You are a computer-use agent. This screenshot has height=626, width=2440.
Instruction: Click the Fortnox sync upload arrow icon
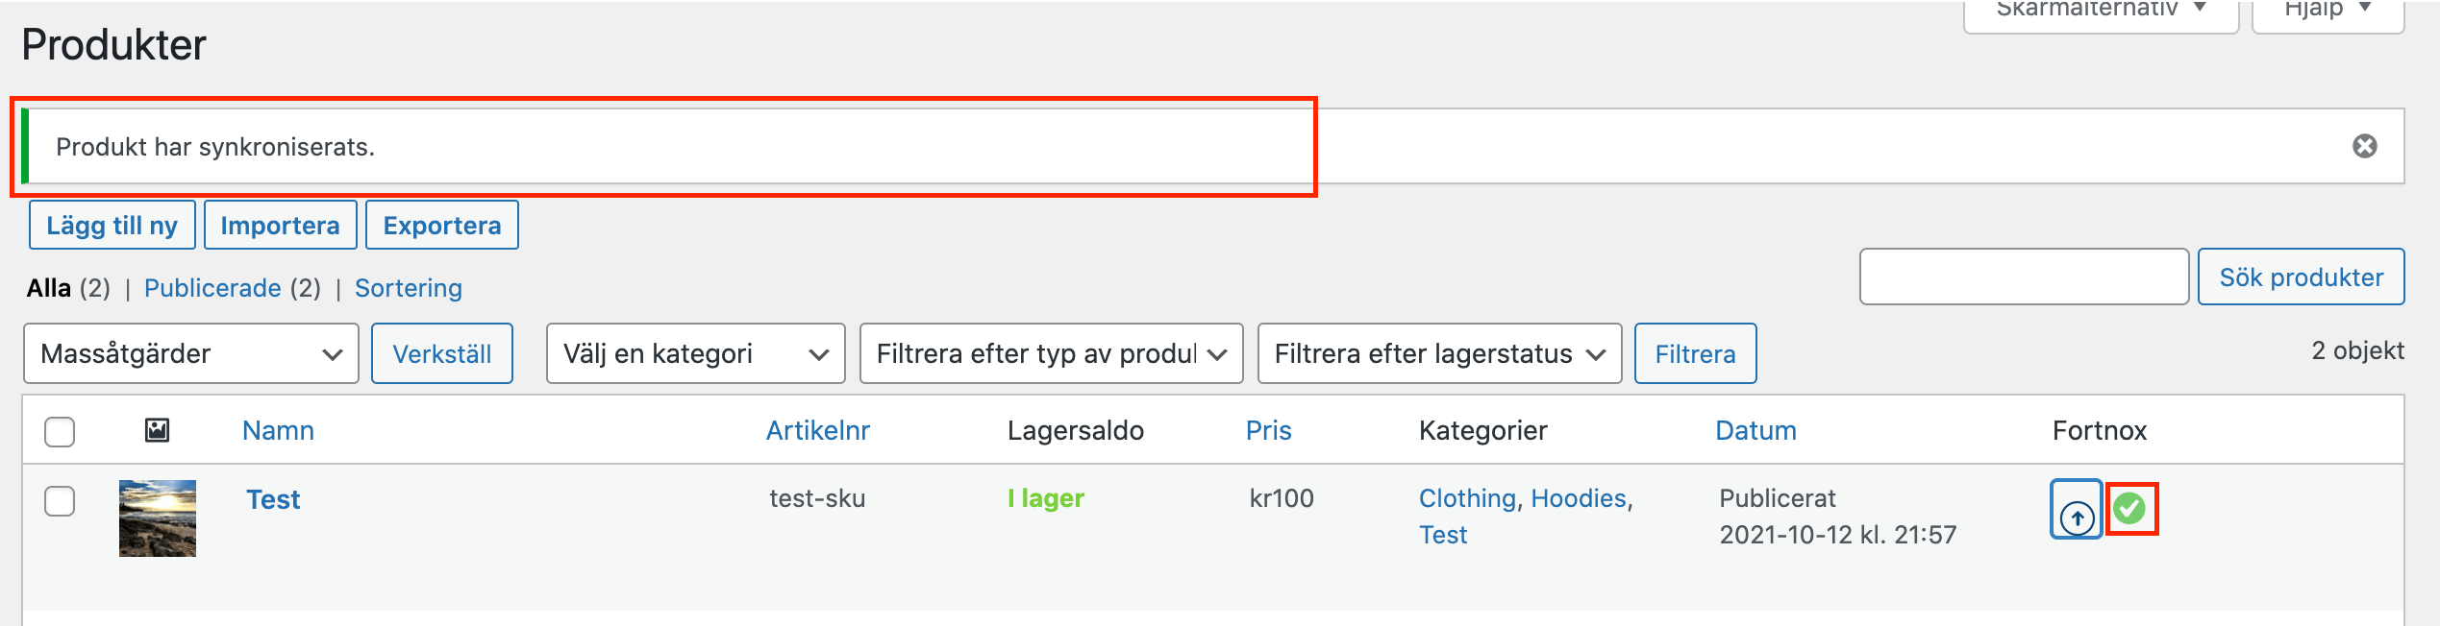tap(2076, 510)
